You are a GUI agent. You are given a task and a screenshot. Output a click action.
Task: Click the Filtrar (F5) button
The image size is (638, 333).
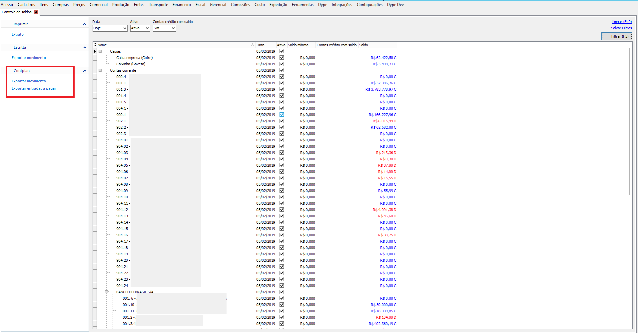(617, 36)
